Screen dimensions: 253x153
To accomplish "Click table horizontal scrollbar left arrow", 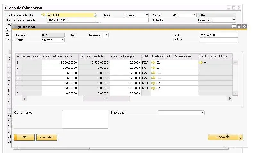I will [24, 99].
